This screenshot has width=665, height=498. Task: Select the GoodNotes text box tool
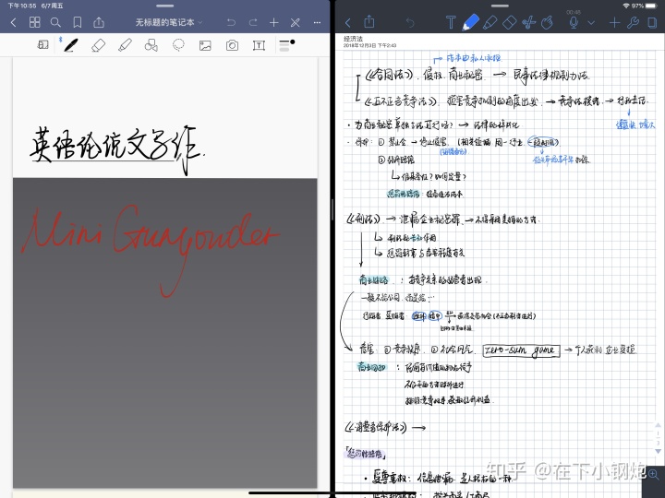pyautogui.click(x=259, y=45)
